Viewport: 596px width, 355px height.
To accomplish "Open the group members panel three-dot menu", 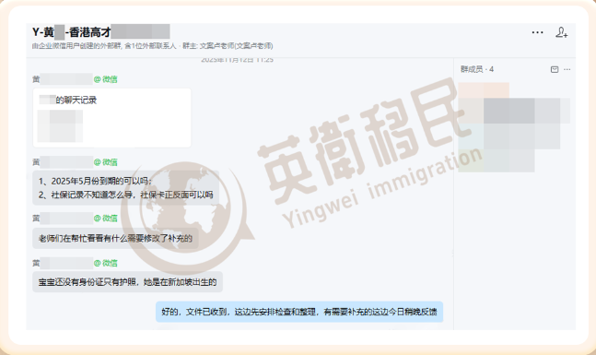I will (x=567, y=69).
